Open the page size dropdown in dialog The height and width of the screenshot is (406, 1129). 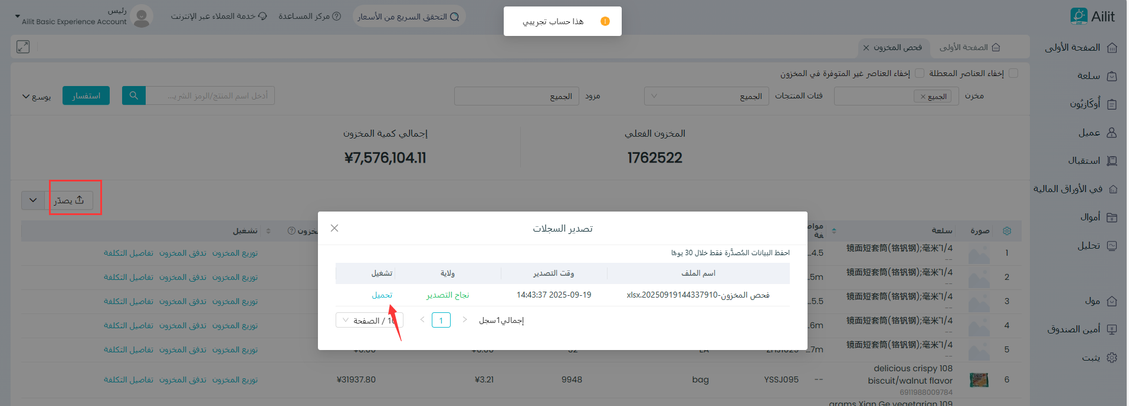point(369,320)
